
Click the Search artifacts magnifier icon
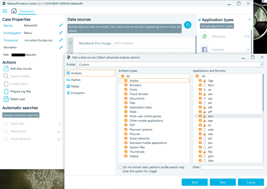(6, 76)
